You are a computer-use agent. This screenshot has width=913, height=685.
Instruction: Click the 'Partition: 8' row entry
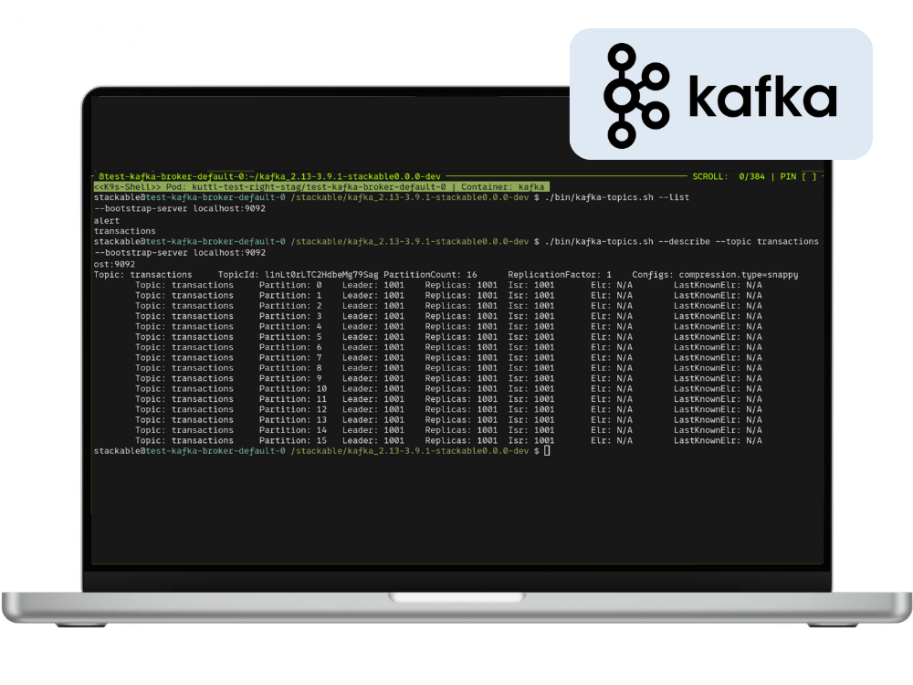click(290, 368)
